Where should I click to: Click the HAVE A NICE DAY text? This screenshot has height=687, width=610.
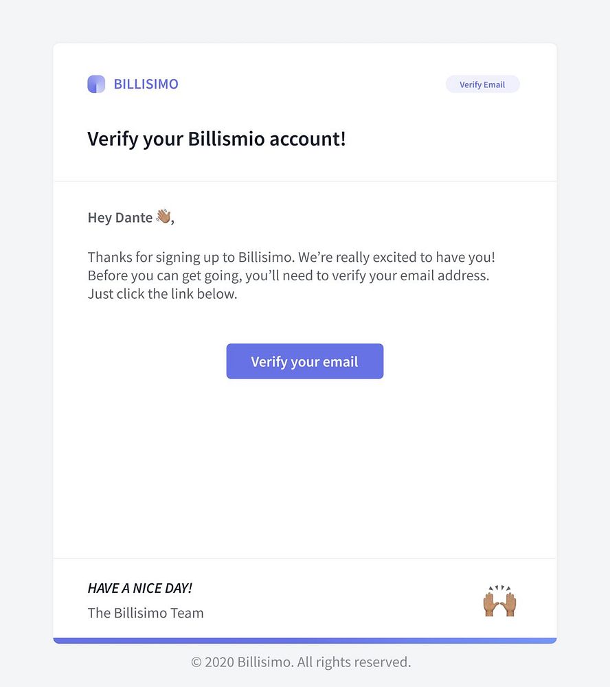click(x=140, y=588)
